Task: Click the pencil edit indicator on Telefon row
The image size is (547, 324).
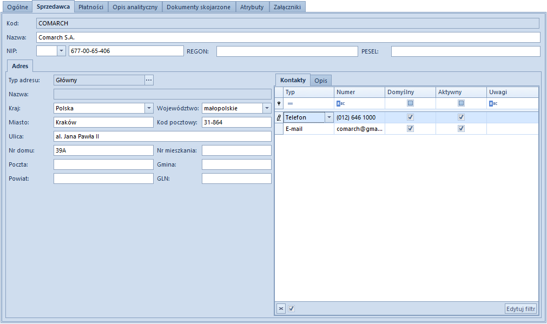Action: click(279, 117)
